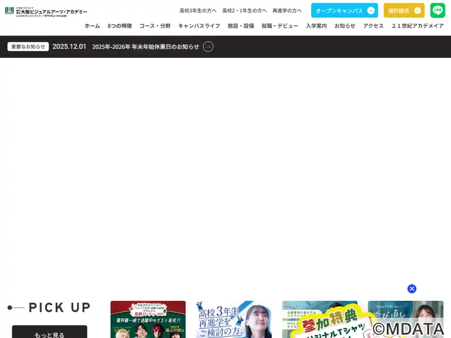Click the 2025.12.01 notice date
This screenshot has width=451, height=338.
(69, 47)
